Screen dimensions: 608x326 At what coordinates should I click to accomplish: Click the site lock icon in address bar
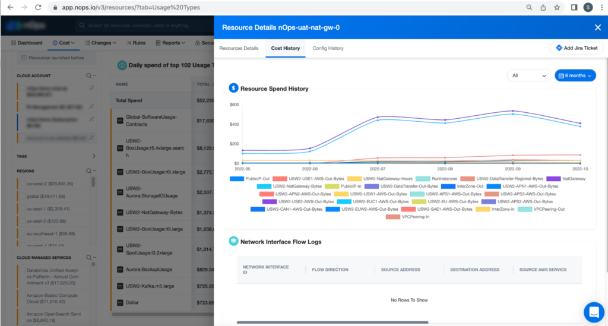point(55,7)
